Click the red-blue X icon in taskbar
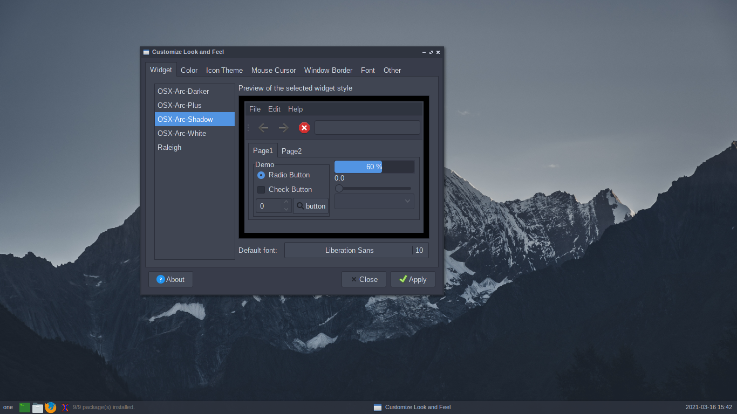This screenshot has width=737, height=414. click(65, 408)
